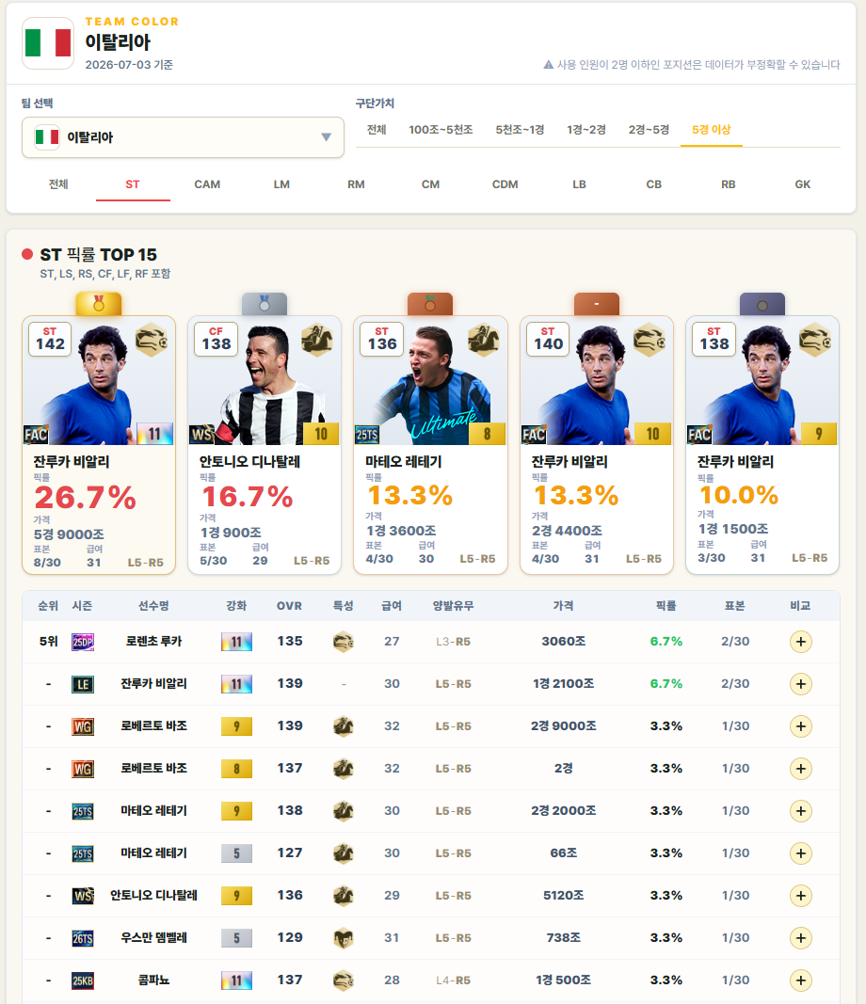
Task: Add 우스만 뎀벨레 to comparison with plus
Action: tap(801, 938)
